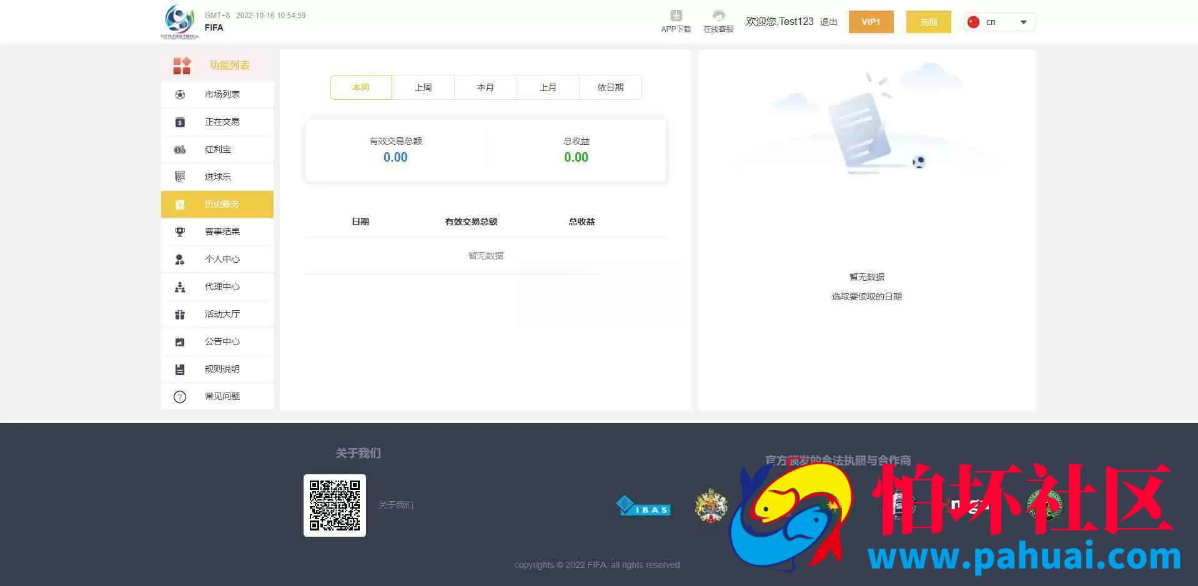
Task: Open 在线客服 headset icon
Action: point(718,16)
